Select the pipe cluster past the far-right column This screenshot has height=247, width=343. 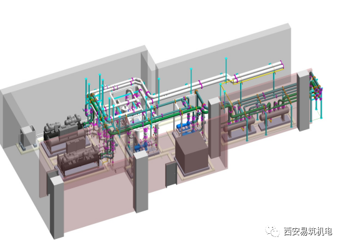316,94
